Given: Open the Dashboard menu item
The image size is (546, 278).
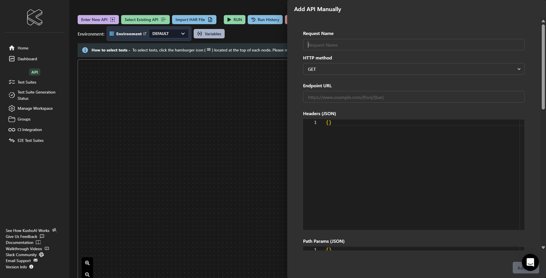Looking at the screenshot, I should [27, 59].
